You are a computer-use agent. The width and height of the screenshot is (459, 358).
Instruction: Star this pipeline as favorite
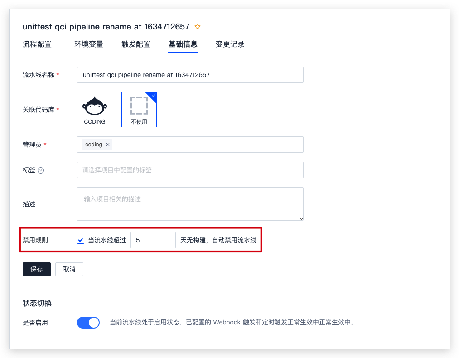click(x=198, y=27)
